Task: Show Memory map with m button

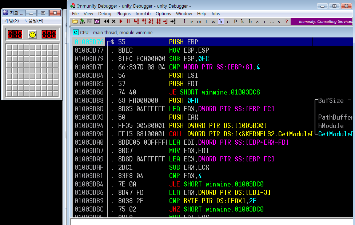Action: (199, 21)
